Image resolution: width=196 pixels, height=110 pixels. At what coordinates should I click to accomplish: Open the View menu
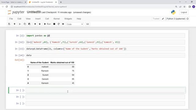[x=28, y=19]
